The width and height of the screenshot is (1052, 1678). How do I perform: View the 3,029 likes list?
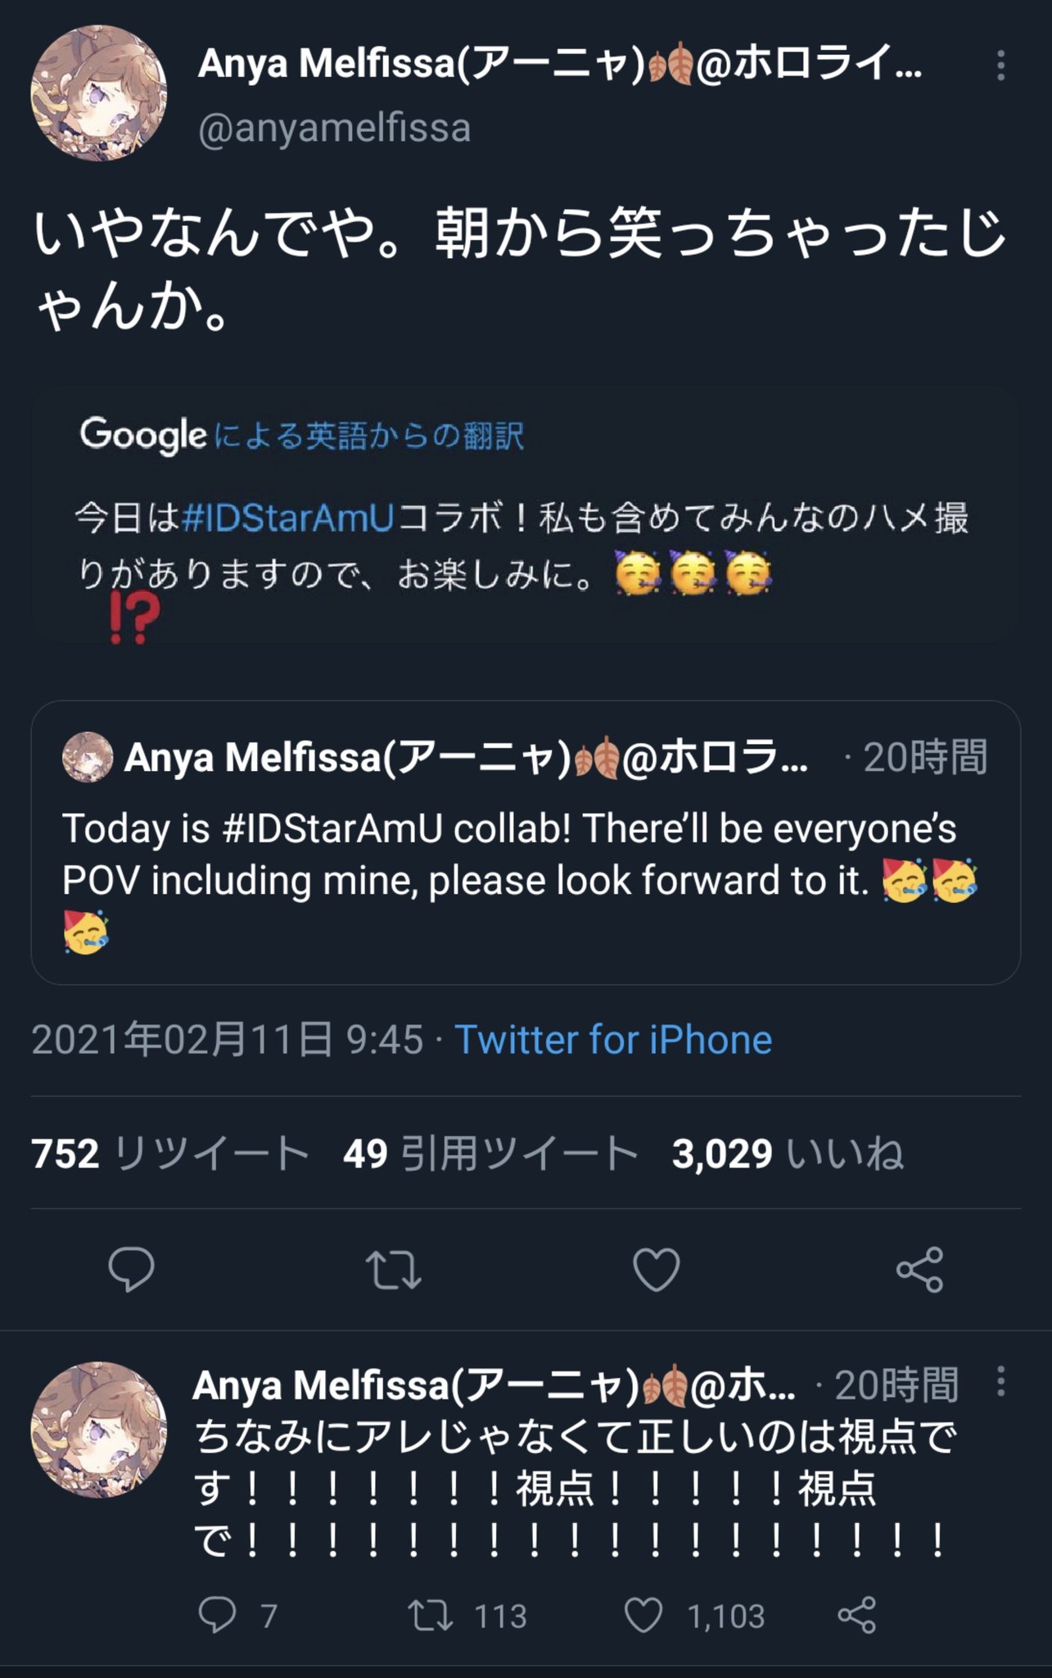point(788,1154)
